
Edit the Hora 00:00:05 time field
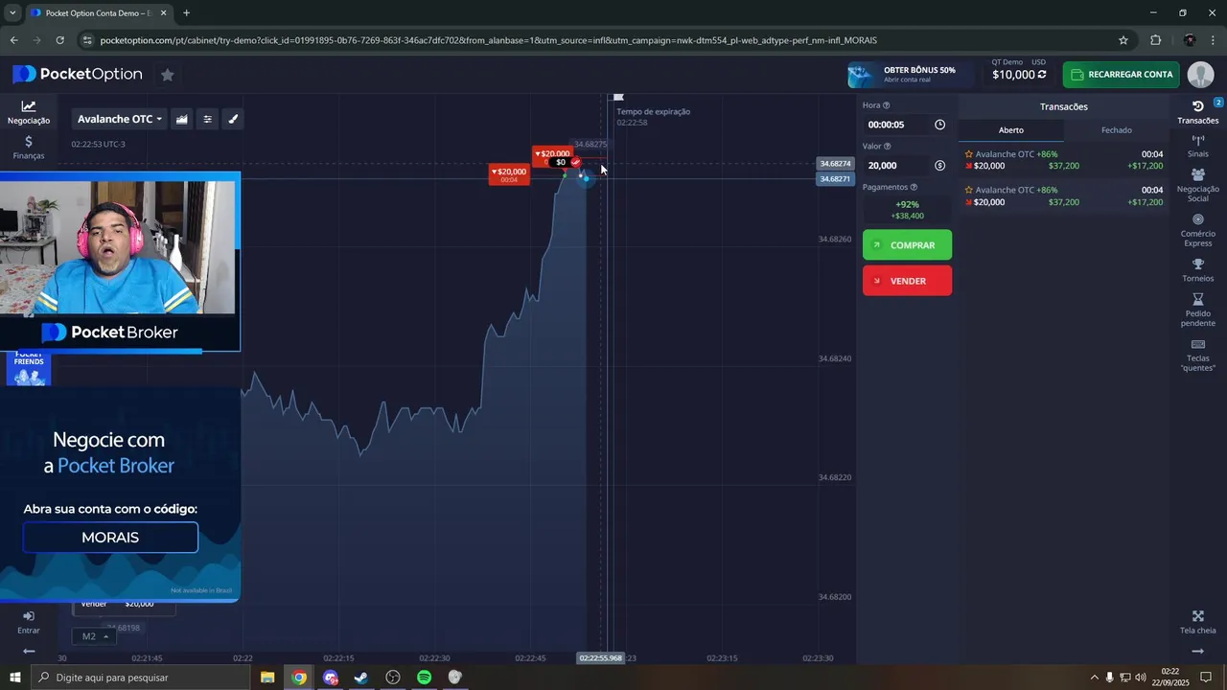tap(895, 125)
